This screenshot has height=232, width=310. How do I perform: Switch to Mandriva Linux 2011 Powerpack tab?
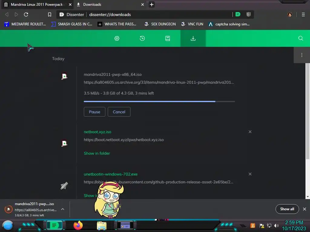37,5
